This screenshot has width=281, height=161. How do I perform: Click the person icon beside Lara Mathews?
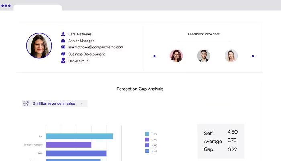click(x=63, y=34)
